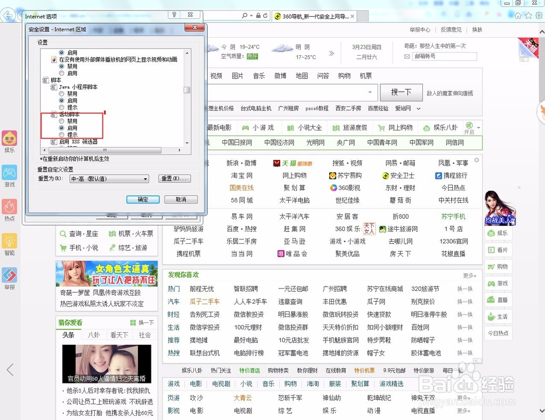This screenshot has width=545, height=420.
Task: Open the 视频 search category tab
Action: tap(216, 76)
